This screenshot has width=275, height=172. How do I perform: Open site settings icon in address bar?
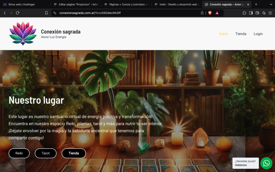pyautogui.click(x=55, y=13)
